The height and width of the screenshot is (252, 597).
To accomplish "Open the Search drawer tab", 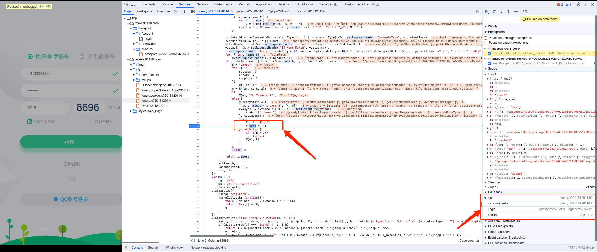I will (153, 248).
